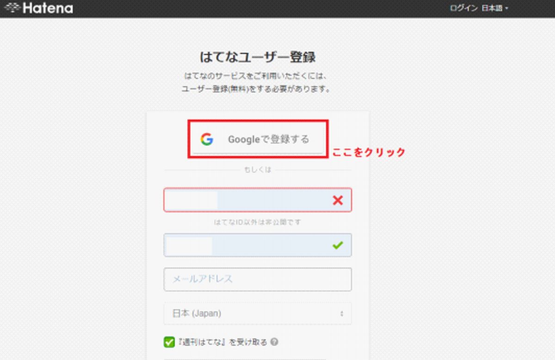This screenshot has height=360, width=555.
Task: Click the もしくは separator label
Action: (x=258, y=170)
